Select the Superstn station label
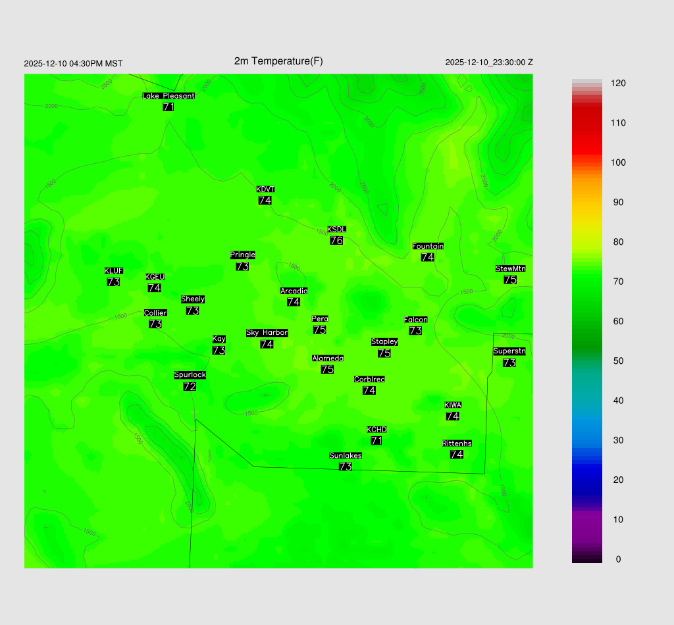The width and height of the screenshot is (674, 625). coord(509,351)
